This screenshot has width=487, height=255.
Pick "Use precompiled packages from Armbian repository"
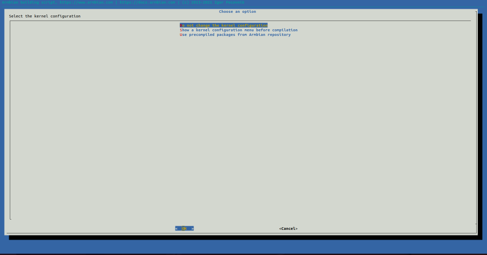tap(235, 34)
